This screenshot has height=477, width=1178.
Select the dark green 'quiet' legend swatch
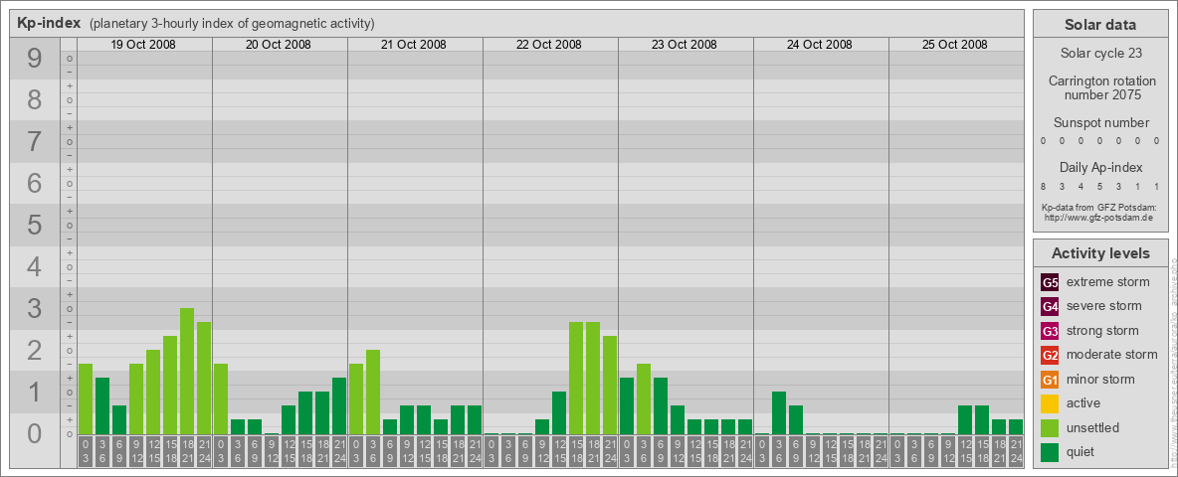(x=1050, y=452)
